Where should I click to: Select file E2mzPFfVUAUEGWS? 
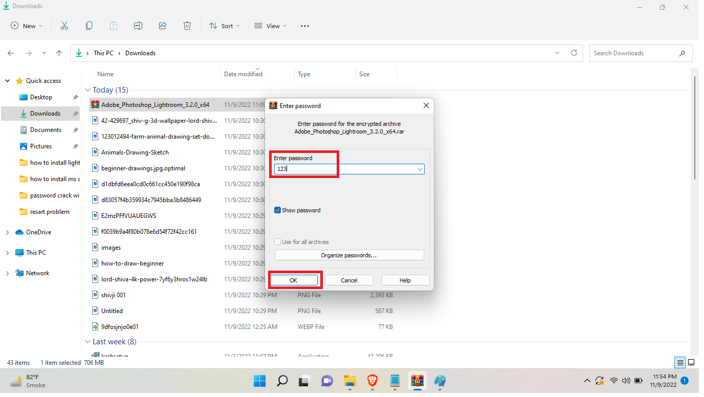pos(128,215)
